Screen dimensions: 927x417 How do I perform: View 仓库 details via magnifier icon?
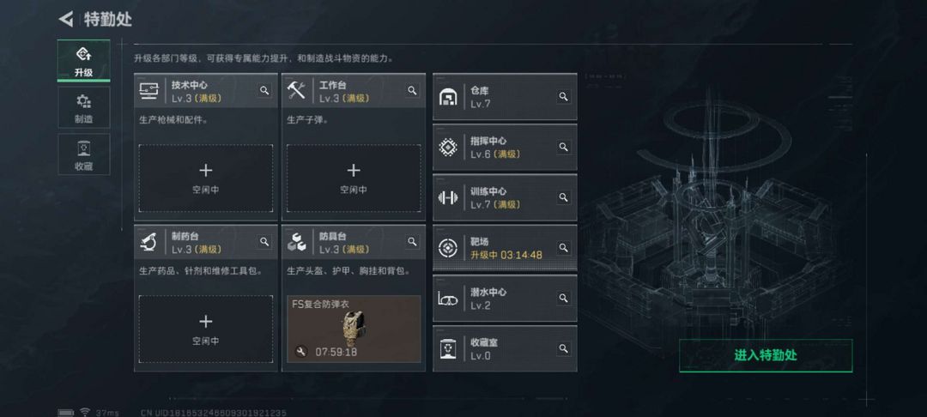(563, 97)
